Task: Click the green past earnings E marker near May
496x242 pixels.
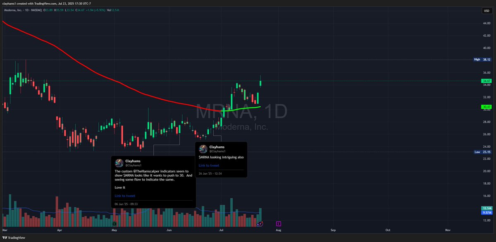Action: 114,223
